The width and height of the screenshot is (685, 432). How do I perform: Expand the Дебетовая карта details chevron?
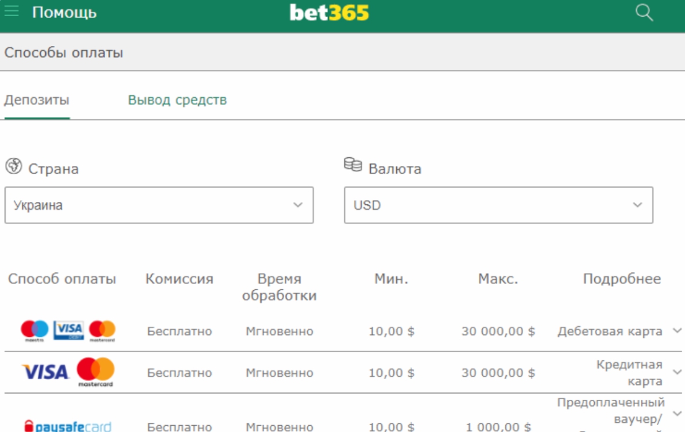coord(677,331)
